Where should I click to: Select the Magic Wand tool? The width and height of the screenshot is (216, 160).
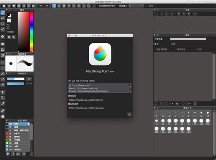(x=3, y=74)
